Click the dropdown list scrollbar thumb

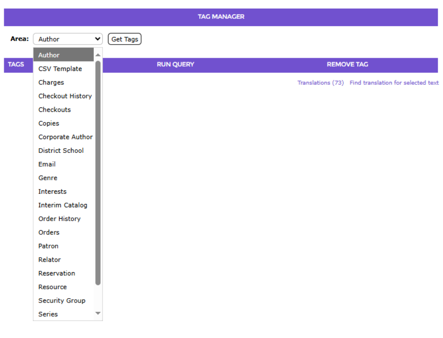click(x=98, y=173)
